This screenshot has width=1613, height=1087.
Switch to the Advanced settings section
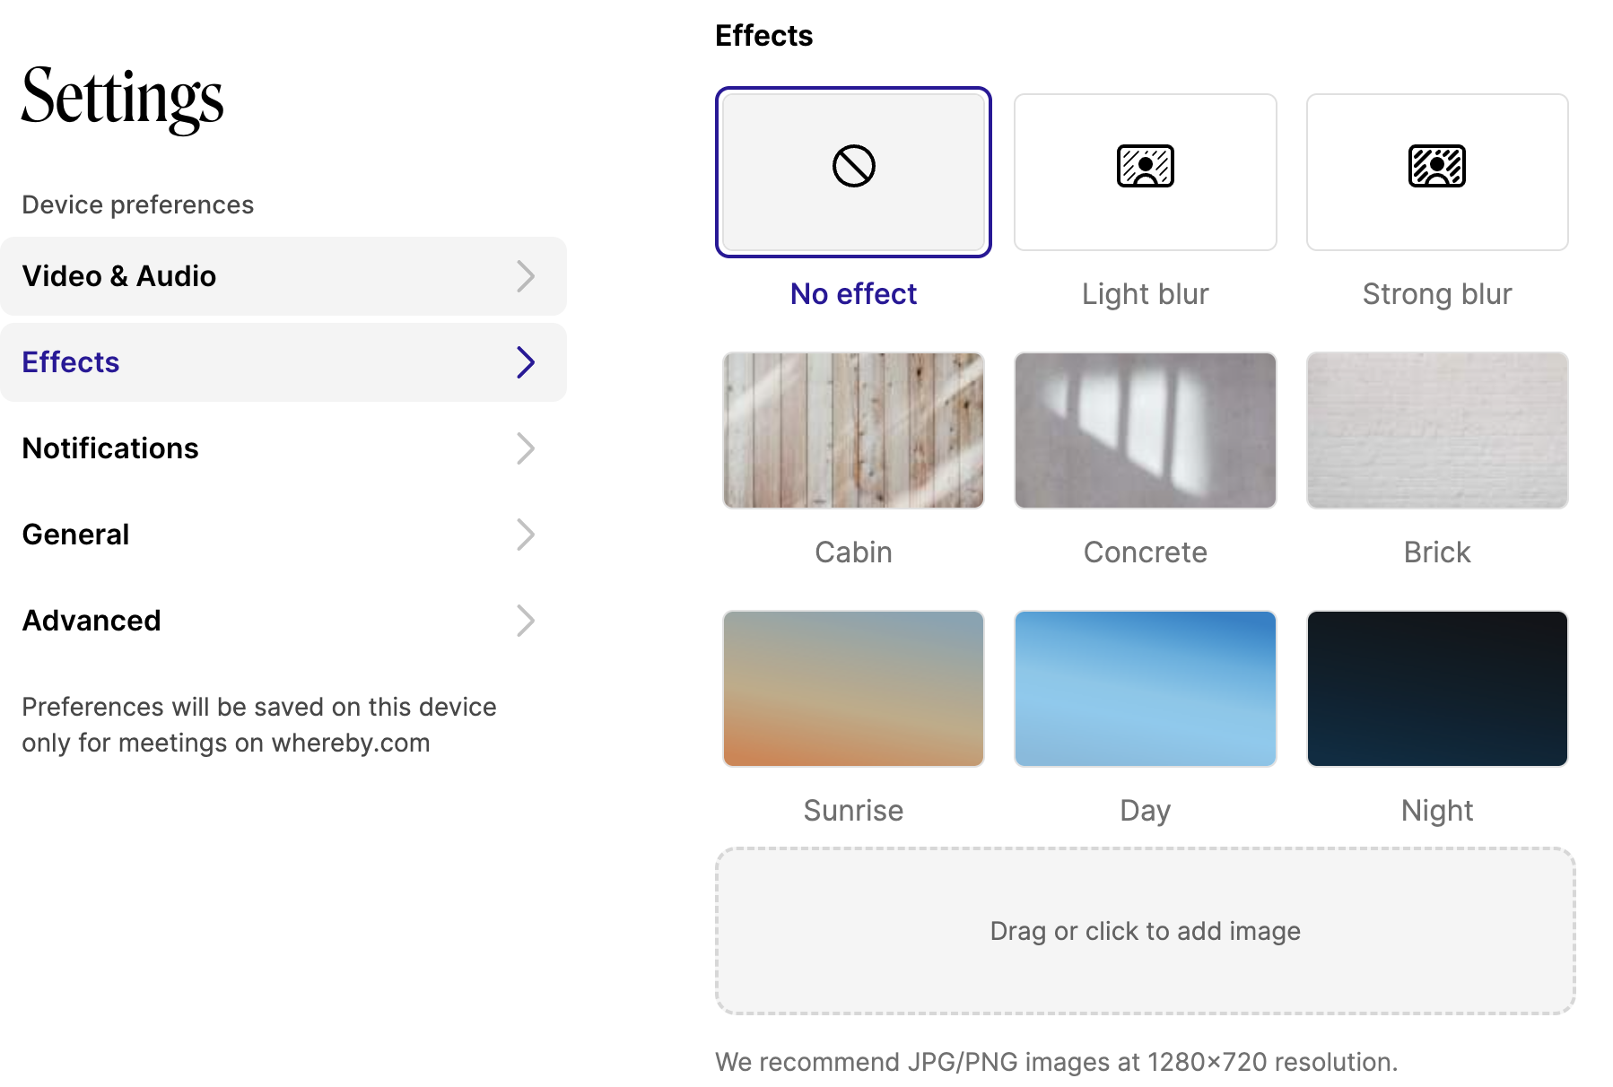pos(92,621)
